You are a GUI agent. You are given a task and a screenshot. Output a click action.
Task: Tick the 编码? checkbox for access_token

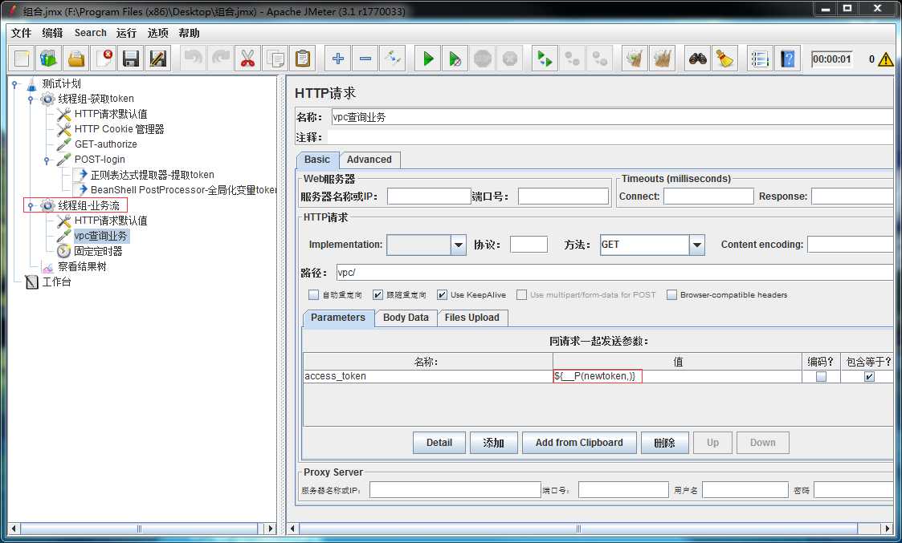(x=821, y=377)
